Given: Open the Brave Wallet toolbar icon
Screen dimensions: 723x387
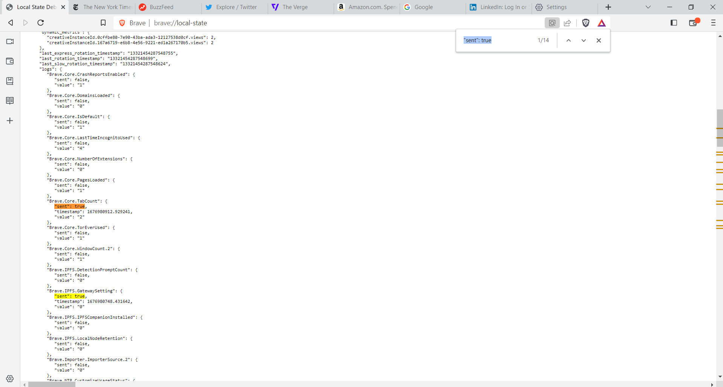Looking at the screenshot, I should pos(694,23).
